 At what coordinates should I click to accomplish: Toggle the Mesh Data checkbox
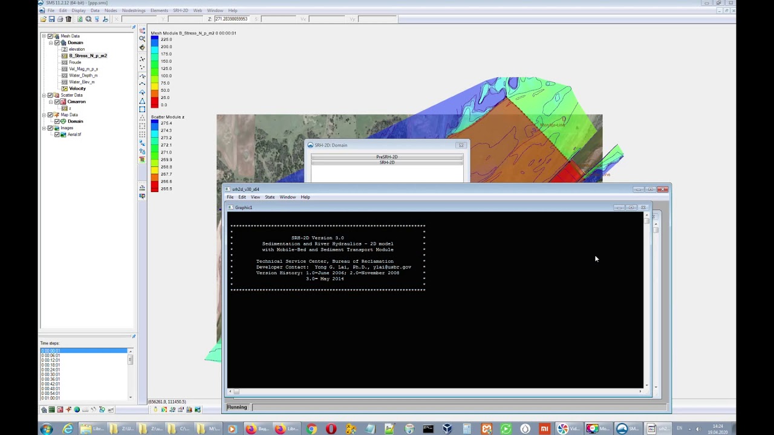click(x=50, y=36)
